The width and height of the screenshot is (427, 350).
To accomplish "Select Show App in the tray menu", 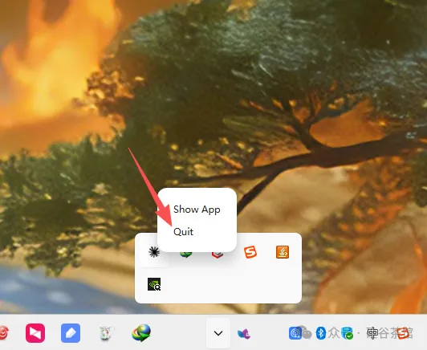I will coord(197,210).
